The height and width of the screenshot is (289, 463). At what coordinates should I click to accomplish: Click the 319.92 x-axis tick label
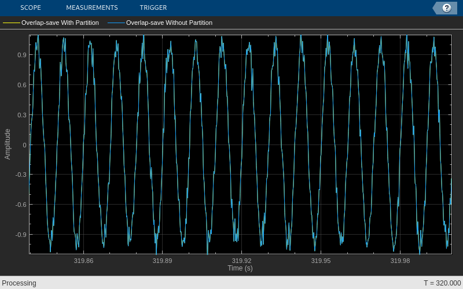coord(241,261)
